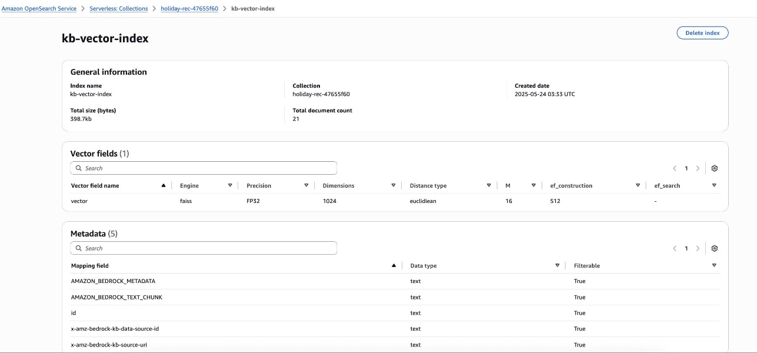757x353 pixels.
Task: Click the '1024' dimensions value
Action: [329, 201]
